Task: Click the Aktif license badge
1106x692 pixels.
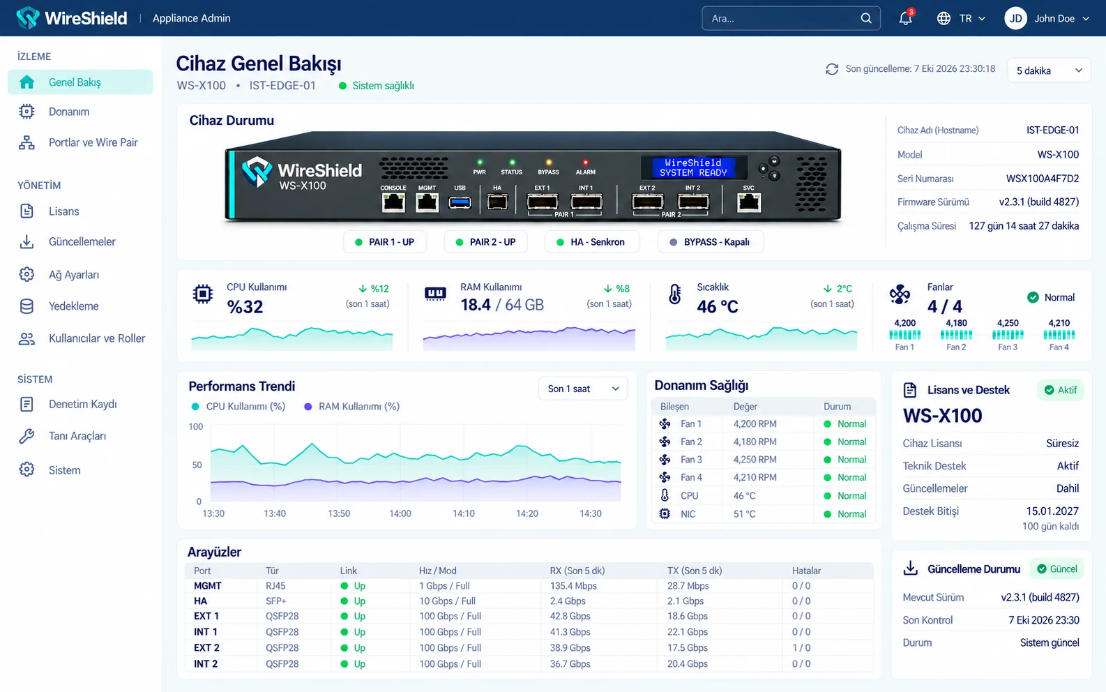Action: point(1061,390)
